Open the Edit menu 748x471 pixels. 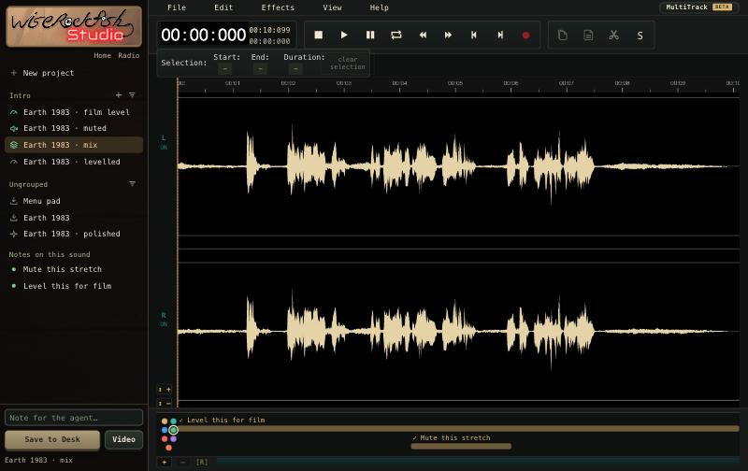tap(223, 7)
